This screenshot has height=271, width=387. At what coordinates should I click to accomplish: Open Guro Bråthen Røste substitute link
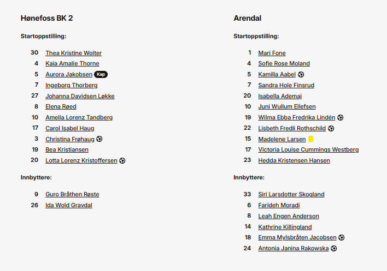click(72, 194)
